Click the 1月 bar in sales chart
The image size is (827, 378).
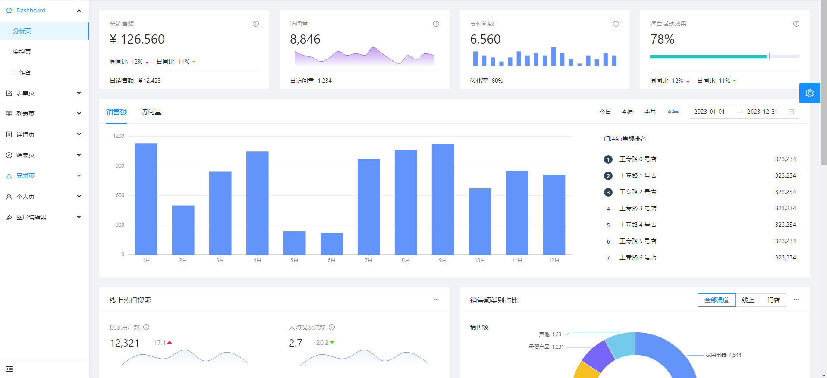(146, 199)
